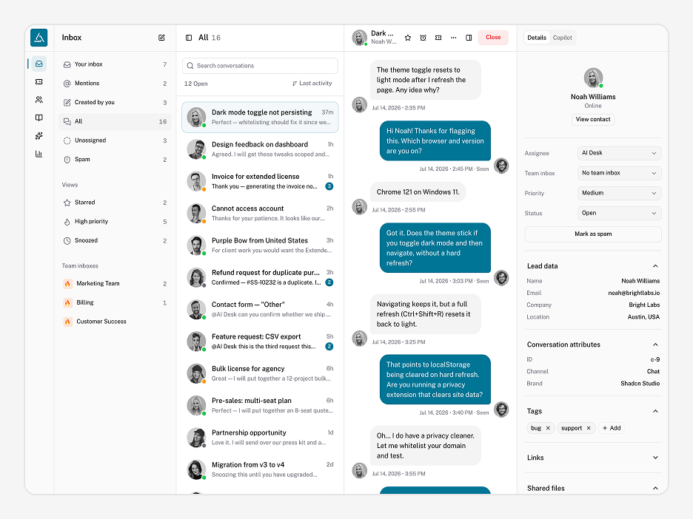Remove the bug tag

tap(548, 428)
